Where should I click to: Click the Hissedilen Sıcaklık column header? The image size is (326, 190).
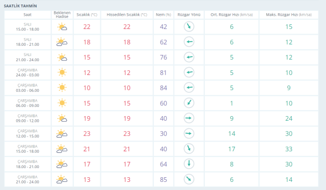127,15
